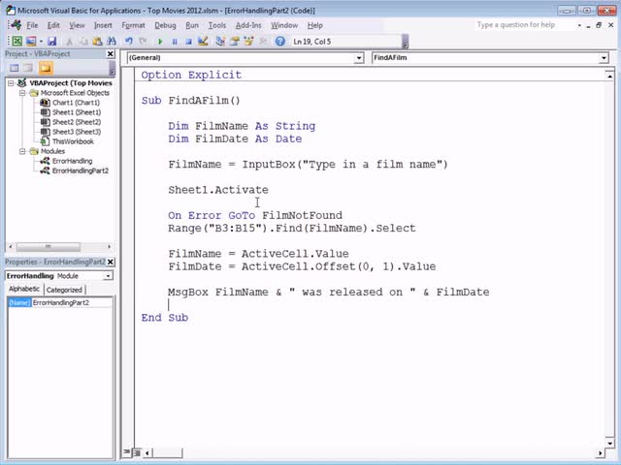Screen dimensions: 621x465
Task: Click the Project panel horizontal scrollbar thumb
Action: (49, 247)
